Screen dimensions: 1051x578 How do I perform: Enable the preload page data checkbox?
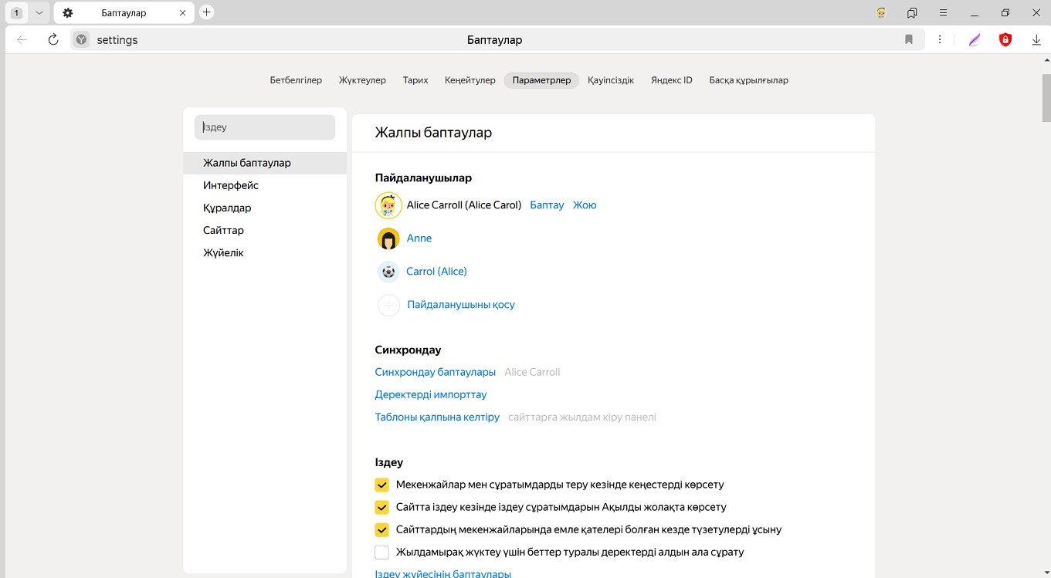pyautogui.click(x=381, y=553)
